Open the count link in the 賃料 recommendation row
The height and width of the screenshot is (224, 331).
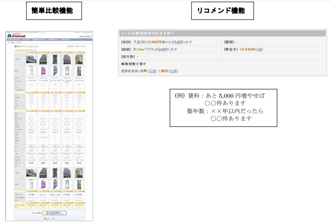(x=177, y=42)
